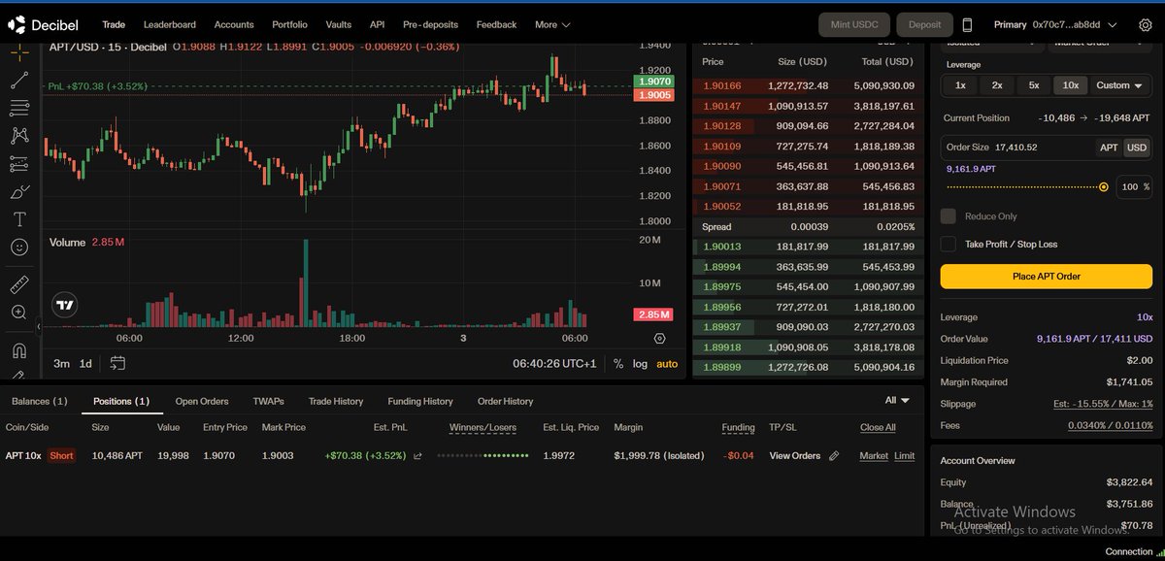Select the ruler measure tool

tap(18, 285)
